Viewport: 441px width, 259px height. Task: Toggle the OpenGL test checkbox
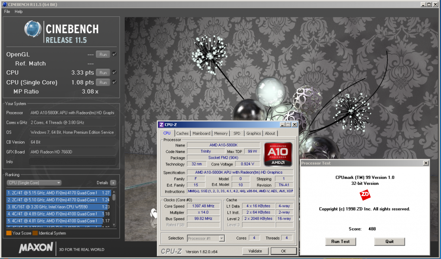pyautogui.click(x=114, y=54)
